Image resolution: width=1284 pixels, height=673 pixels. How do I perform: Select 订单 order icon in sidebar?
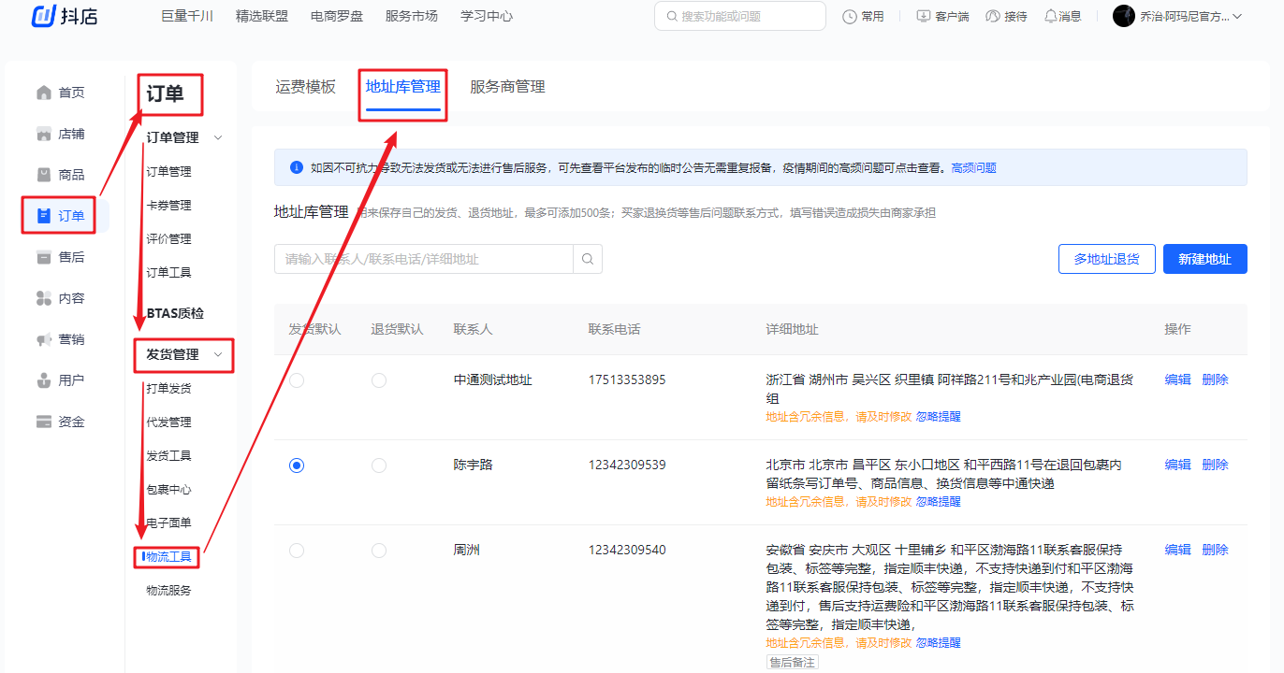[43, 216]
